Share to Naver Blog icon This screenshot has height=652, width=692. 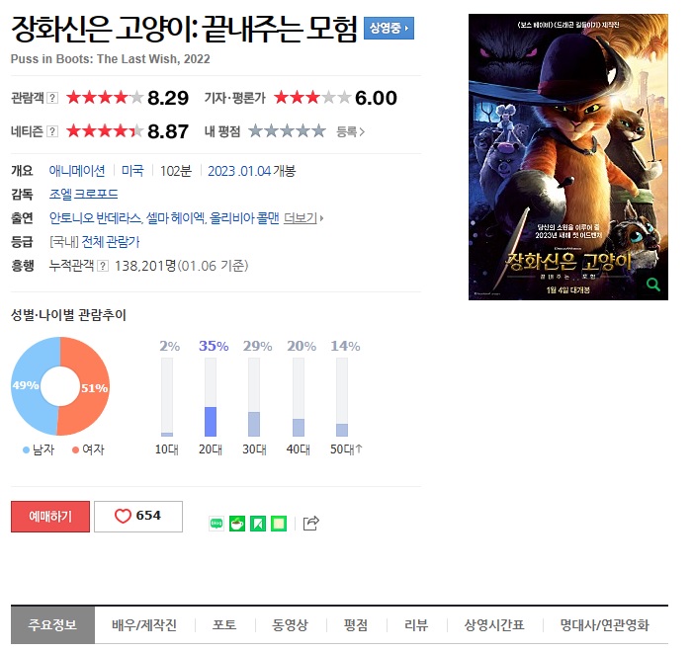[216, 524]
